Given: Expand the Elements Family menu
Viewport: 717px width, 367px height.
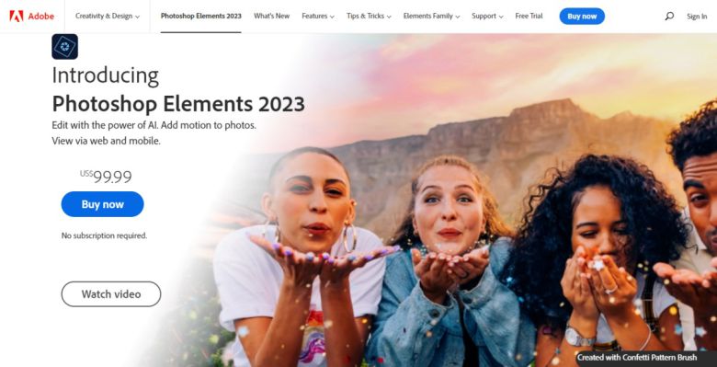Looking at the screenshot, I should (x=431, y=16).
